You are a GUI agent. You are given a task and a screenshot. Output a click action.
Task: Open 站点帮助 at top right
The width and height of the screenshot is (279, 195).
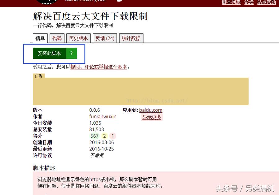(267, 2)
